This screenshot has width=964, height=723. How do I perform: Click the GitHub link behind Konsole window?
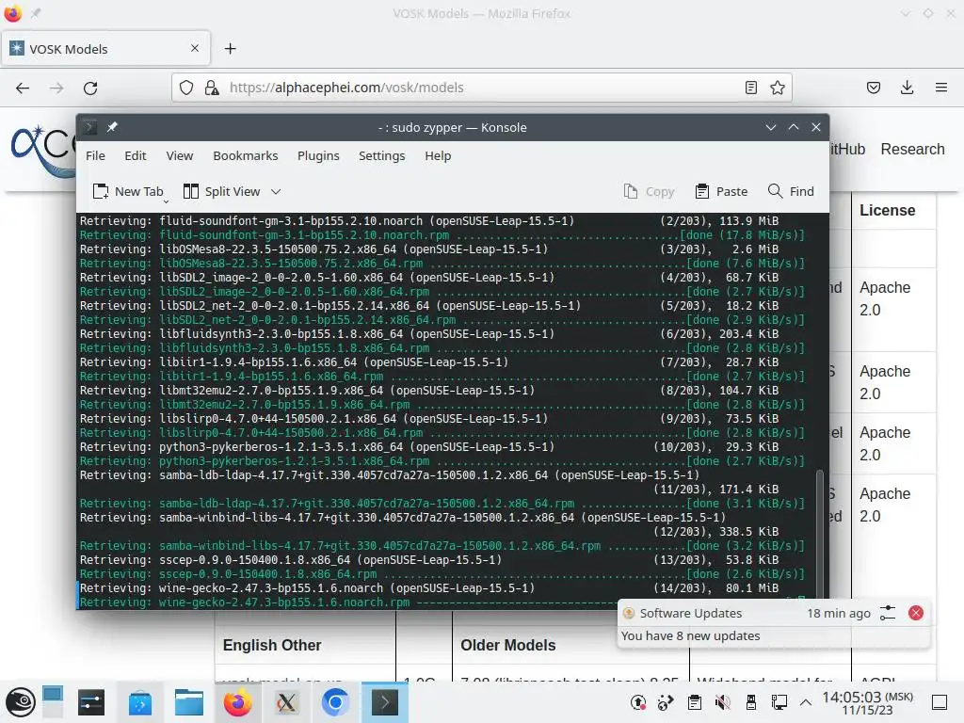[847, 150]
